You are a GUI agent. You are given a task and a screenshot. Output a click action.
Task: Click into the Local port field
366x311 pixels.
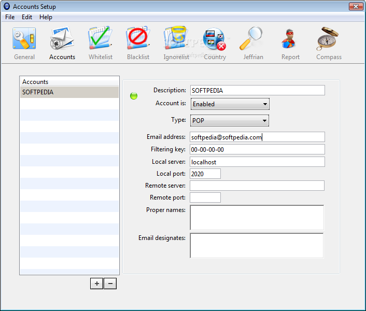click(205, 174)
